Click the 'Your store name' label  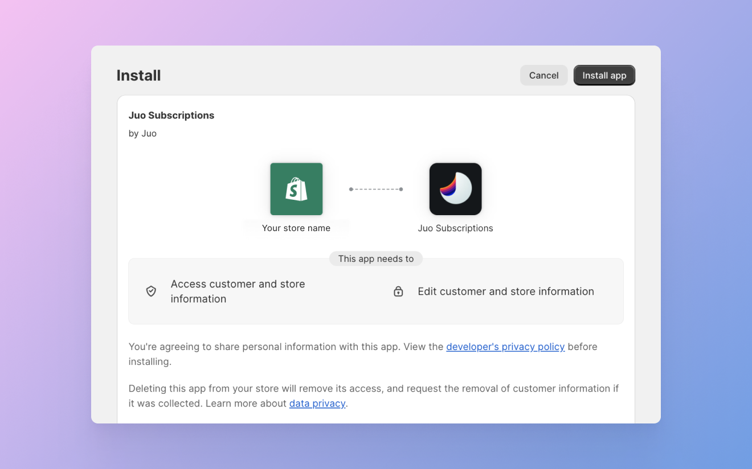(296, 228)
